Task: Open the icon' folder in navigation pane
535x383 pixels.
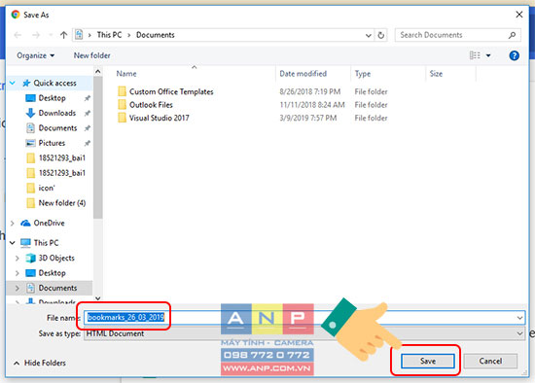Action: click(47, 188)
